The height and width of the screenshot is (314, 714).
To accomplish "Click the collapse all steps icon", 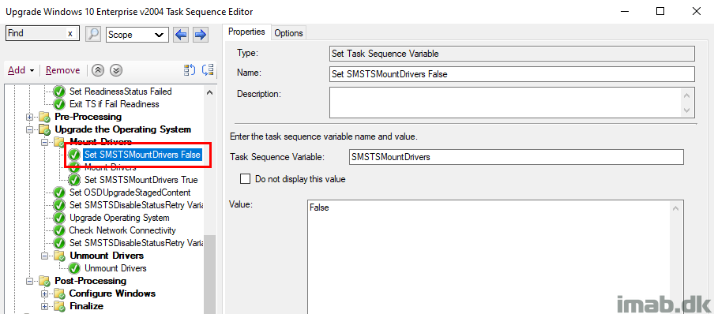I will tap(208, 70).
